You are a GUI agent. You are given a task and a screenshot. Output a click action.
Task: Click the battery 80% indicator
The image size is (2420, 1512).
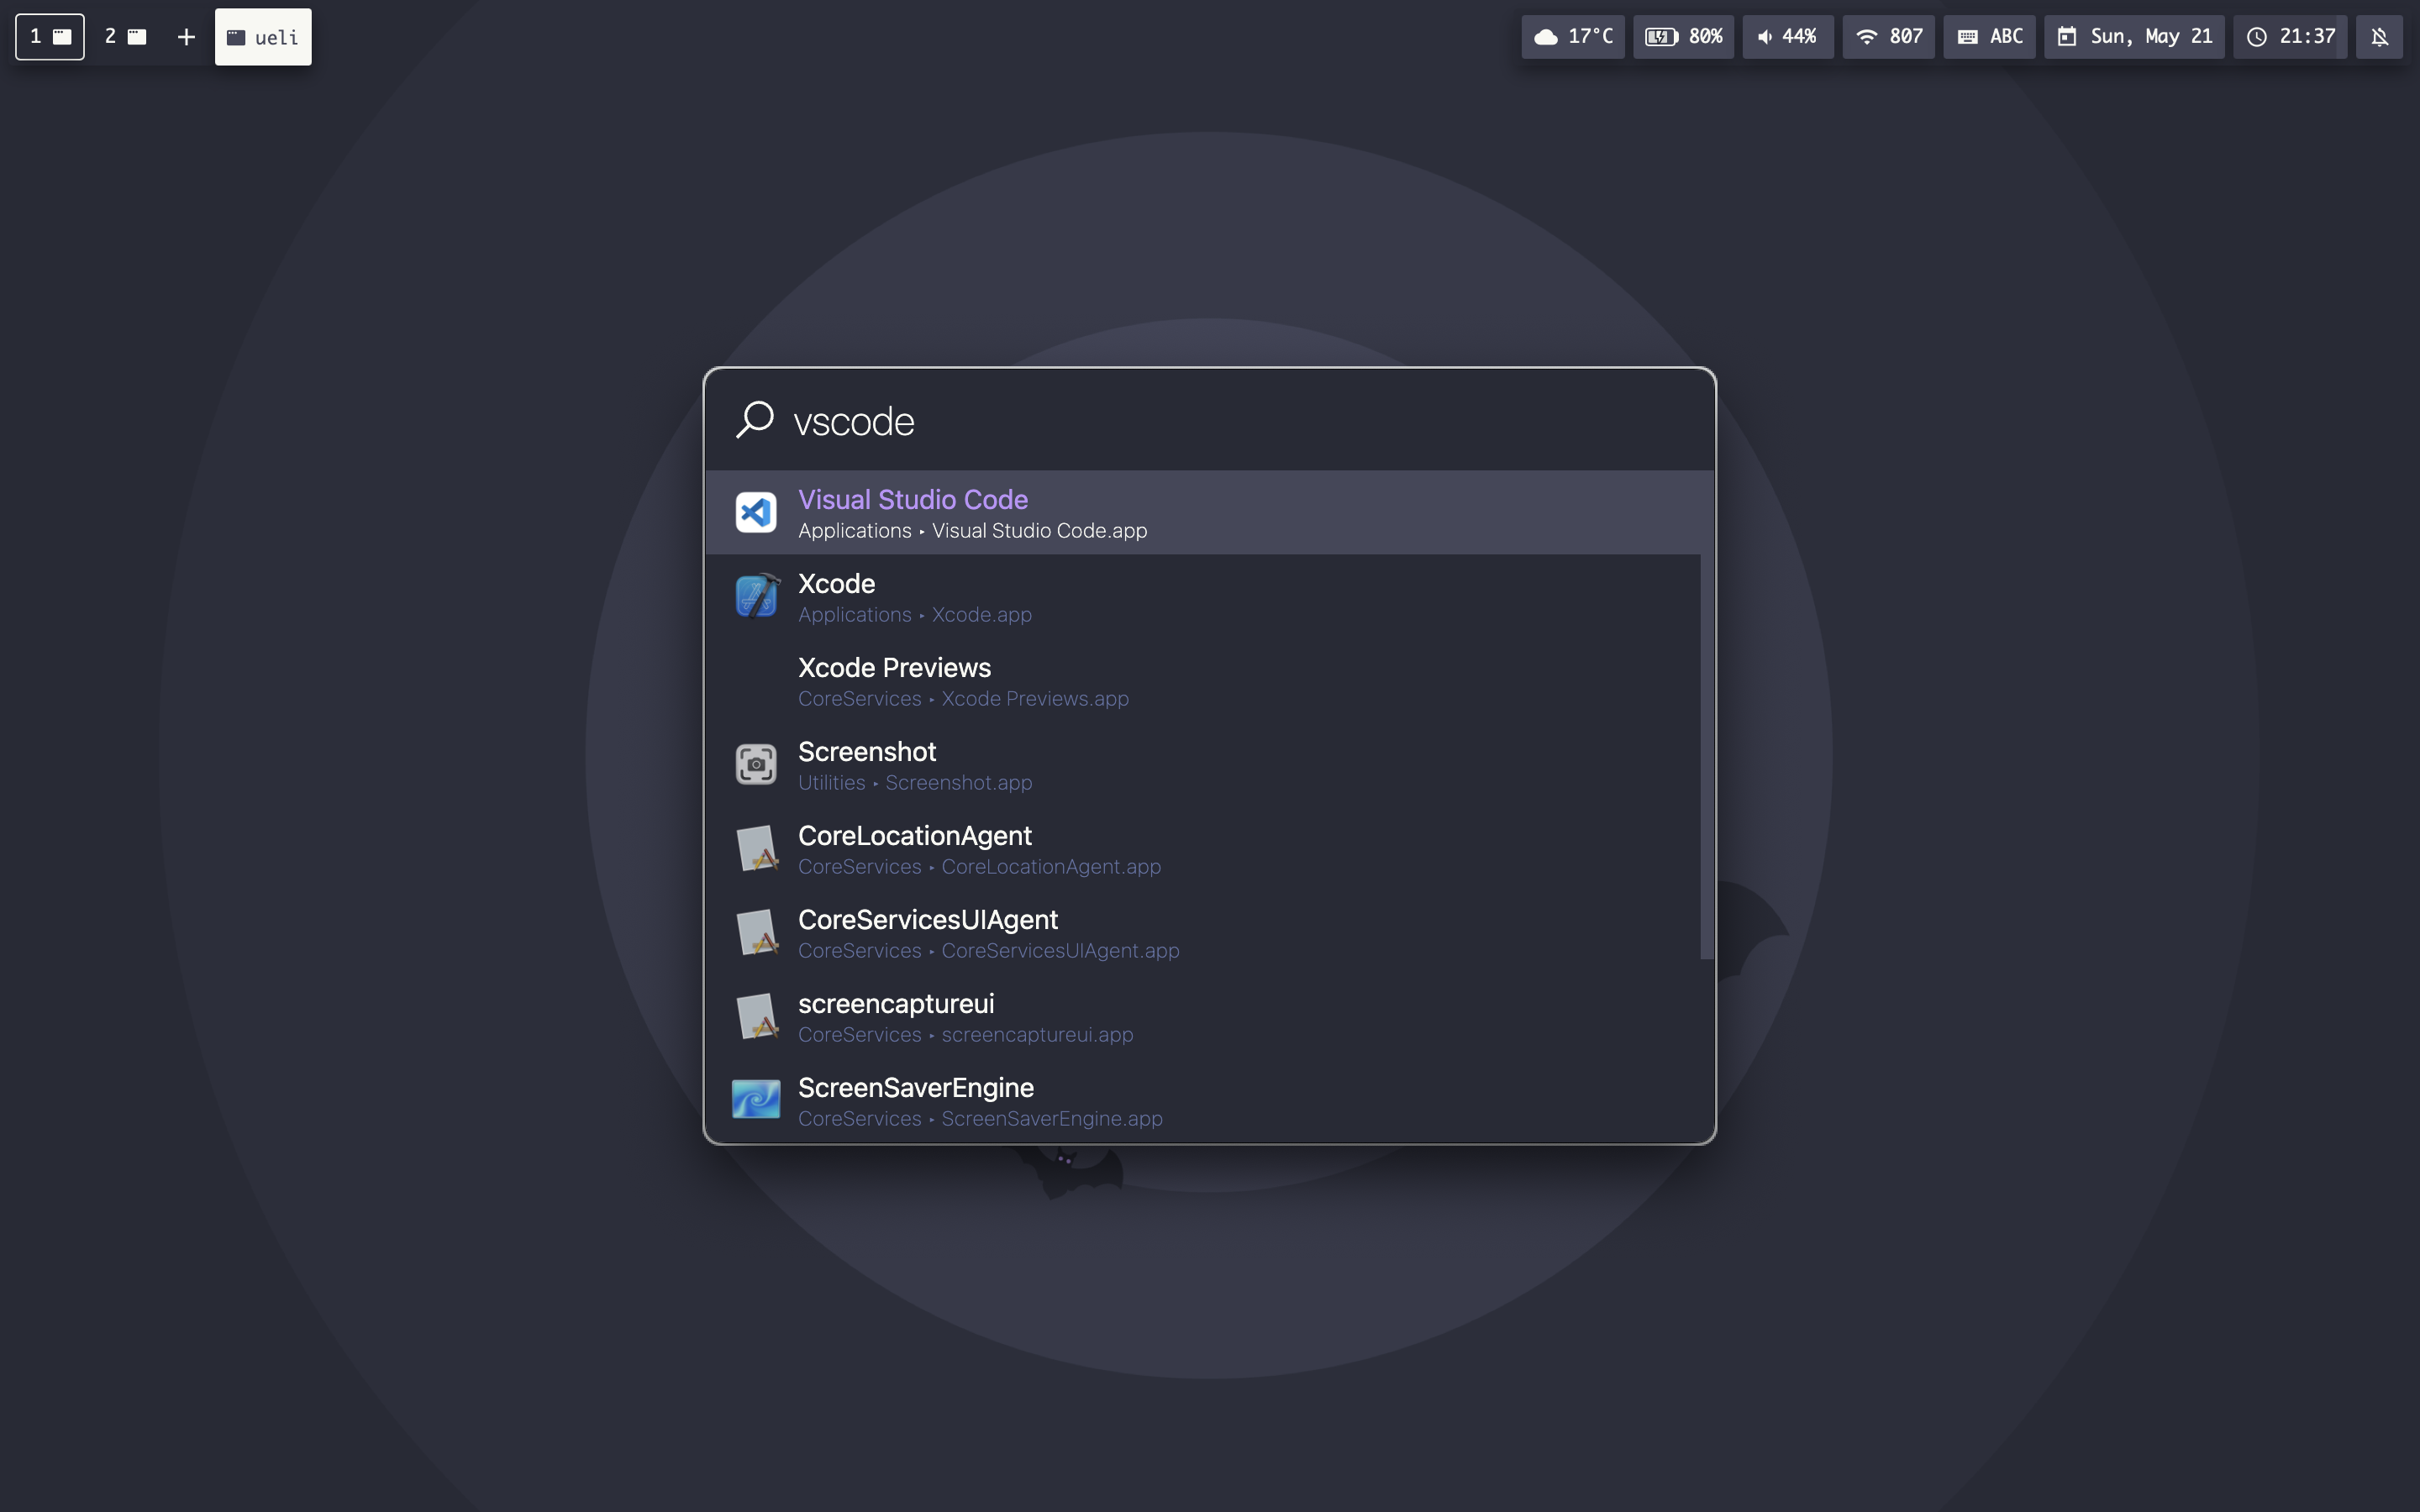pyautogui.click(x=1683, y=37)
